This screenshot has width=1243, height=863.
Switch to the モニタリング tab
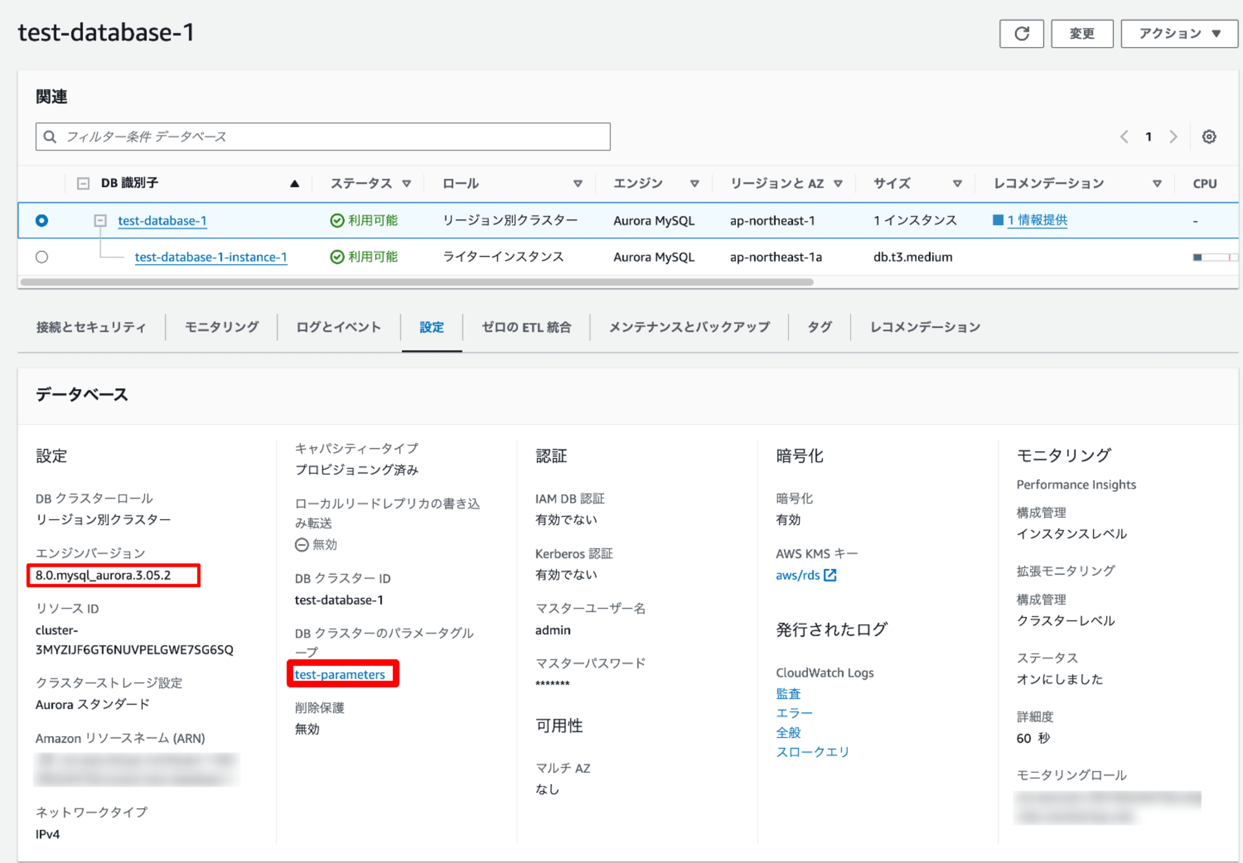[222, 327]
